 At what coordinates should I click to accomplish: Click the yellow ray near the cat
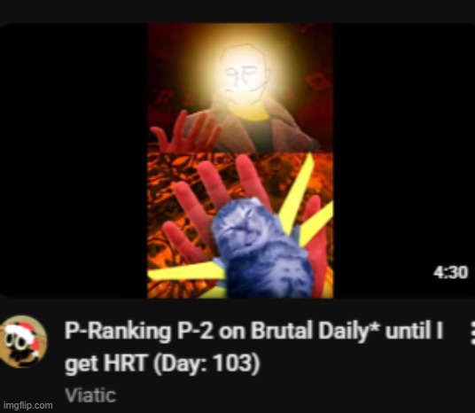pos(295,188)
